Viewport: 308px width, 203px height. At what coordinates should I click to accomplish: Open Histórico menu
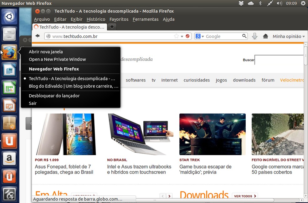click(x=96, y=19)
